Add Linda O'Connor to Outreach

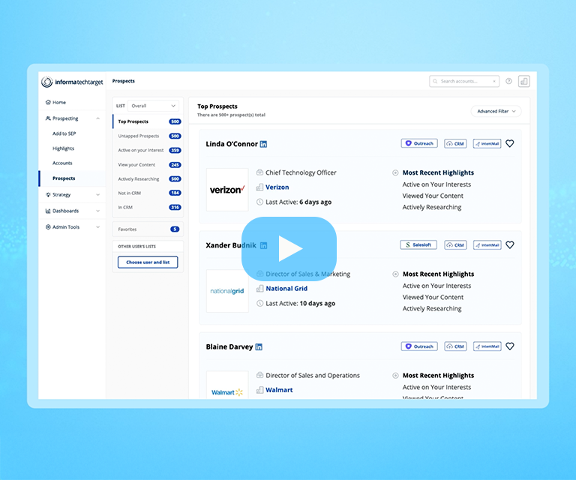pos(419,143)
